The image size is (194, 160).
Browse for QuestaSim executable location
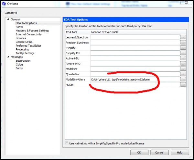coord(183,74)
